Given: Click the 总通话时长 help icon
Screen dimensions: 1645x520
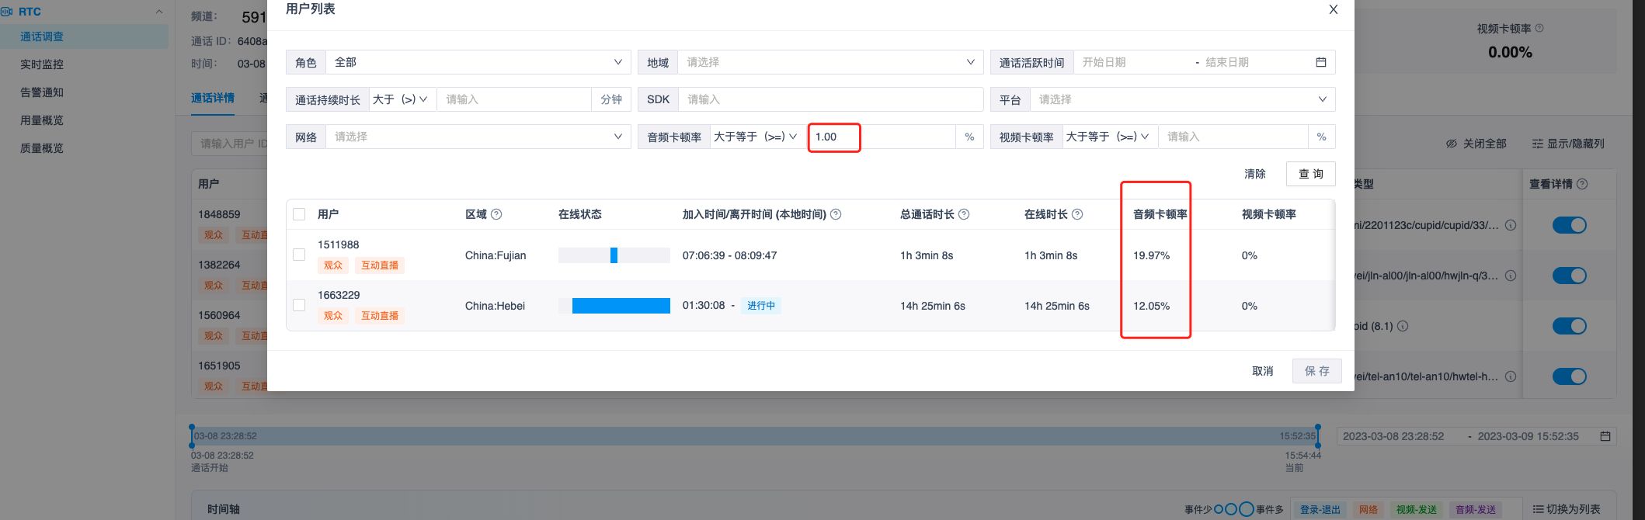Looking at the screenshot, I should pyautogui.click(x=964, y=214).
